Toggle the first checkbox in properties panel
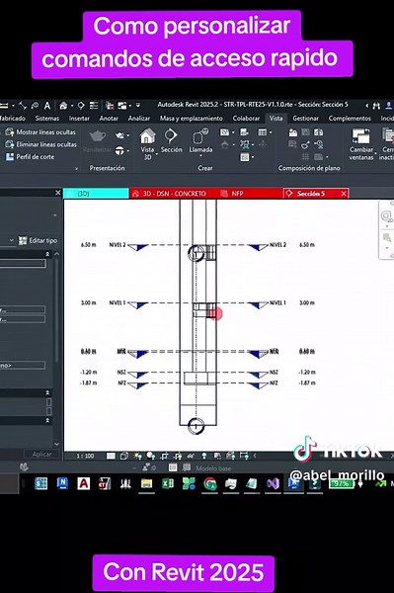 [x=48, y=402]
